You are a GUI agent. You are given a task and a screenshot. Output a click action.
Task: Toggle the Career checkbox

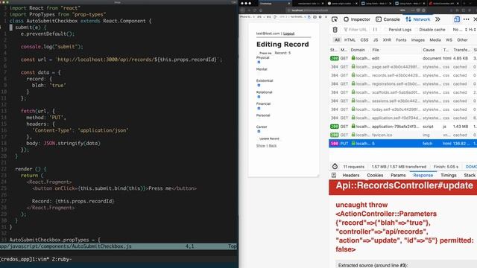[259, 131]
